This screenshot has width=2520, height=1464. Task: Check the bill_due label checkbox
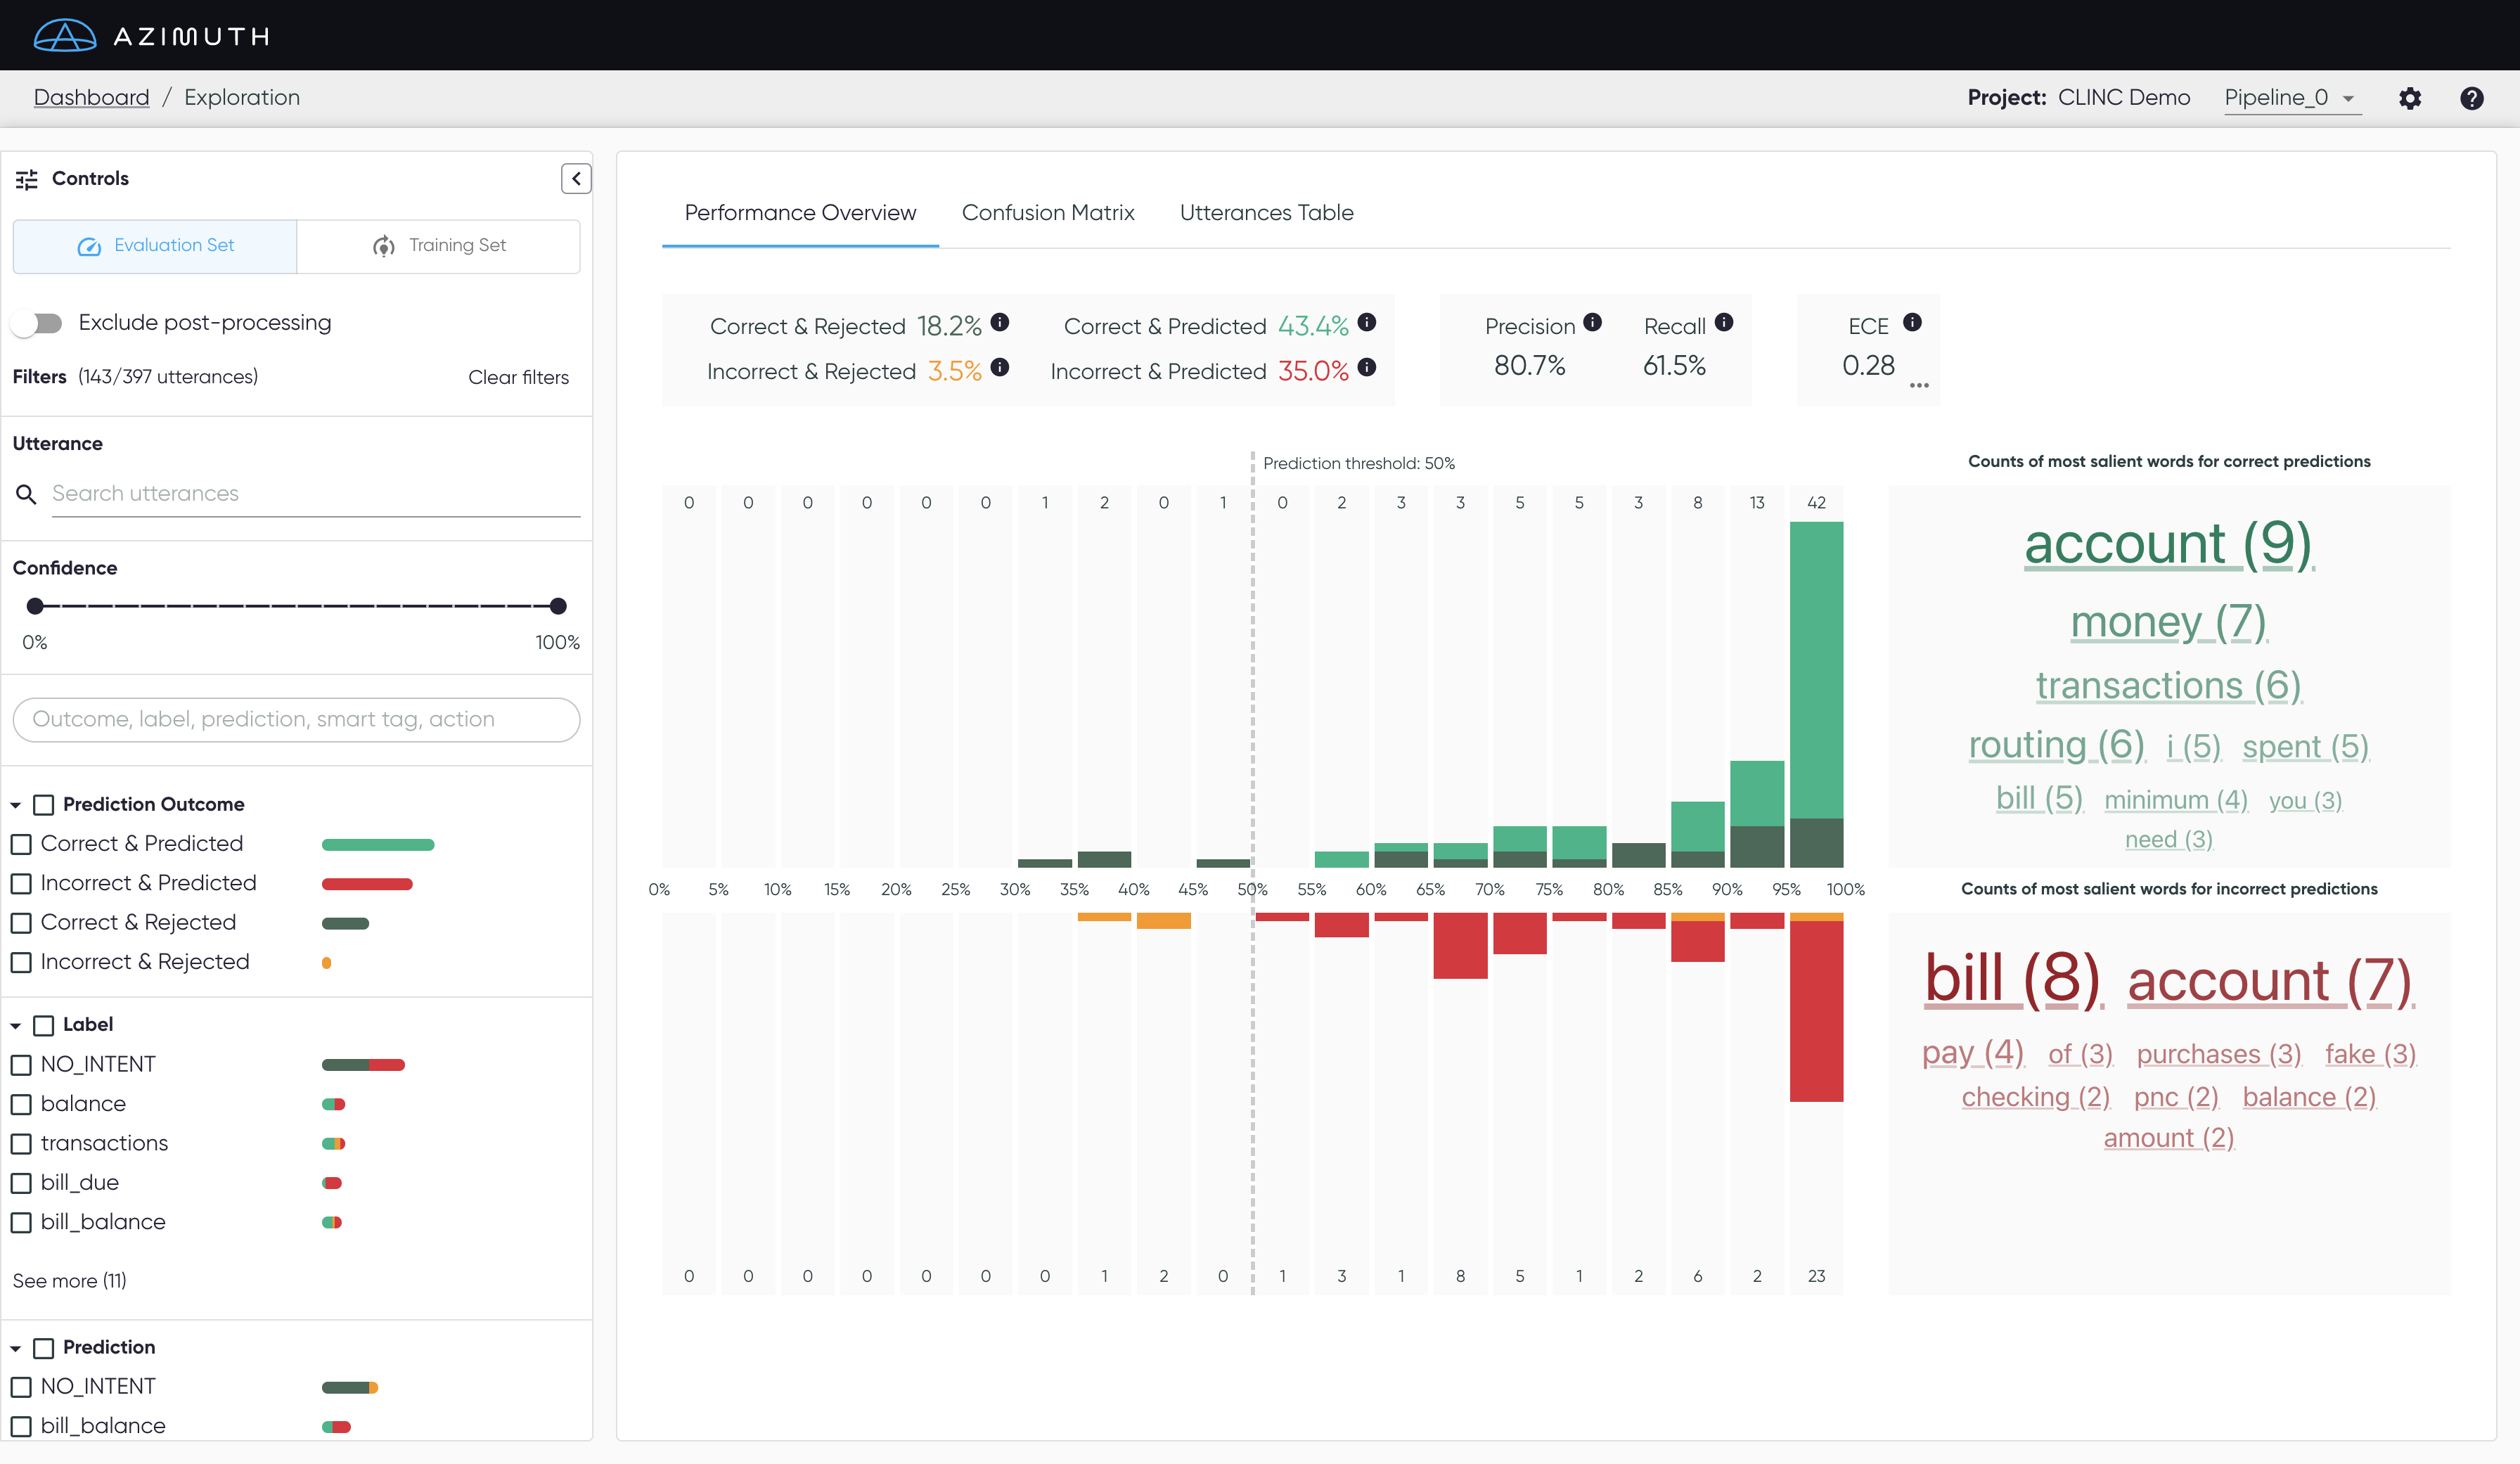coord(21,1183)
